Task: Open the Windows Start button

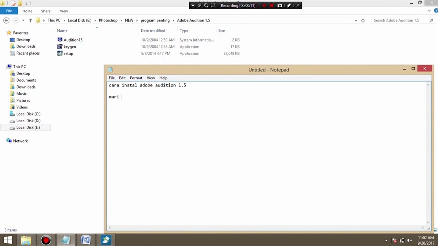Action: click(8, 240)
